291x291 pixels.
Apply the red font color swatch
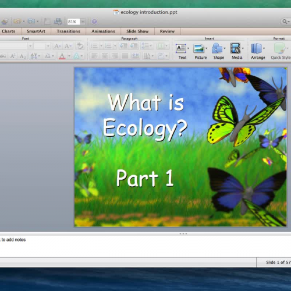(x=62, y=56)
